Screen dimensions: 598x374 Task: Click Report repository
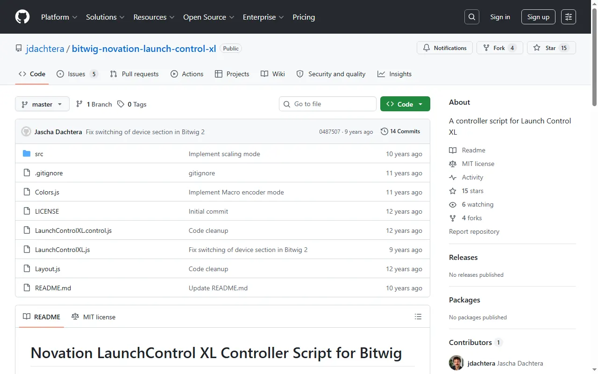coord(474,231)
